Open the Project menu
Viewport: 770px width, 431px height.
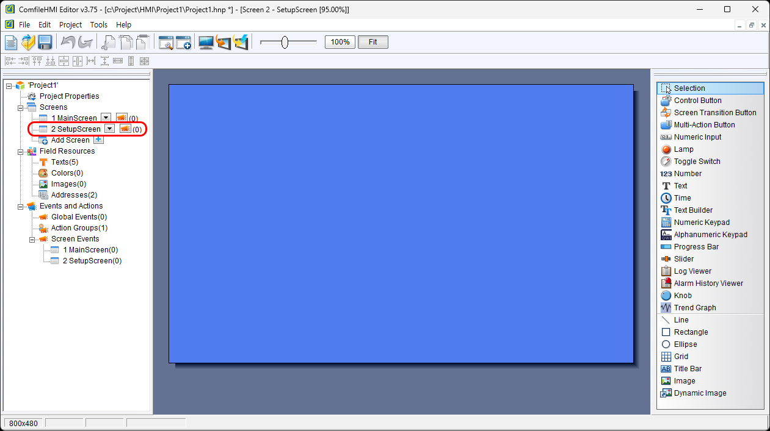tap(70, 25)
